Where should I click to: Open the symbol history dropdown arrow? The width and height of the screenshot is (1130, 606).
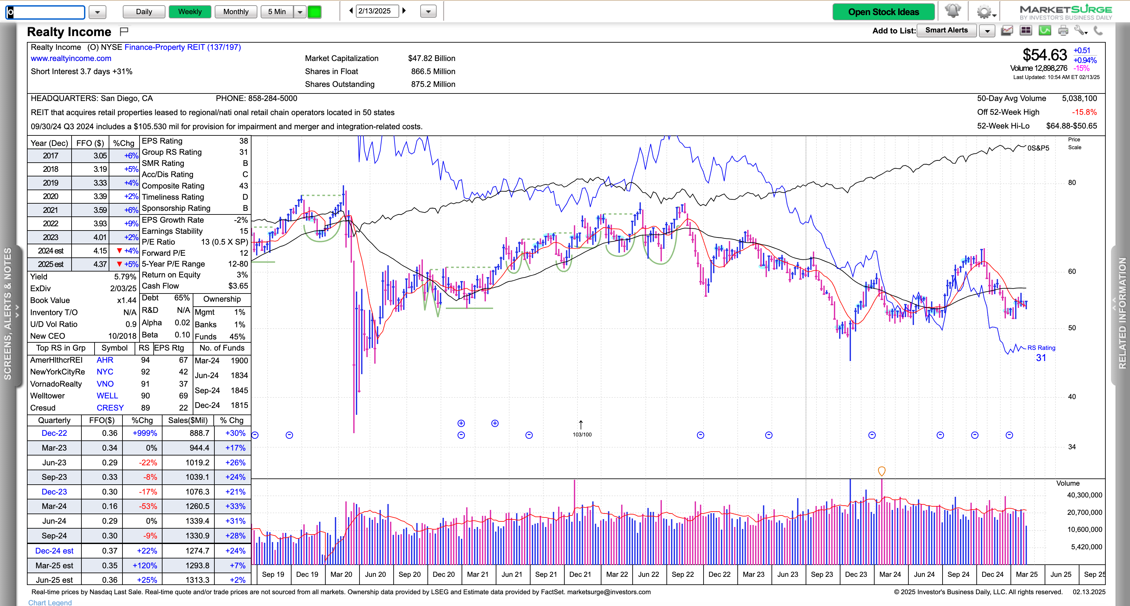(98, 12)
